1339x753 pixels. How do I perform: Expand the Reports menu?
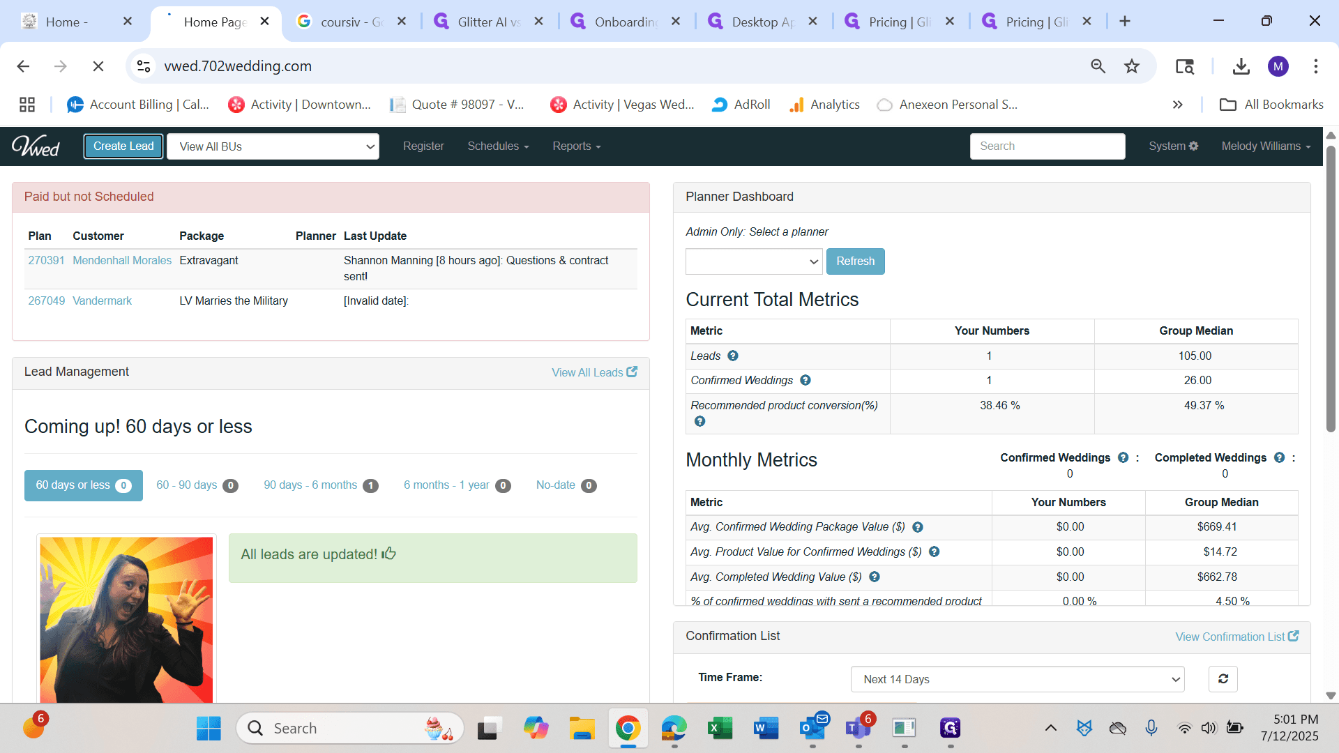(x=577, y=146)
